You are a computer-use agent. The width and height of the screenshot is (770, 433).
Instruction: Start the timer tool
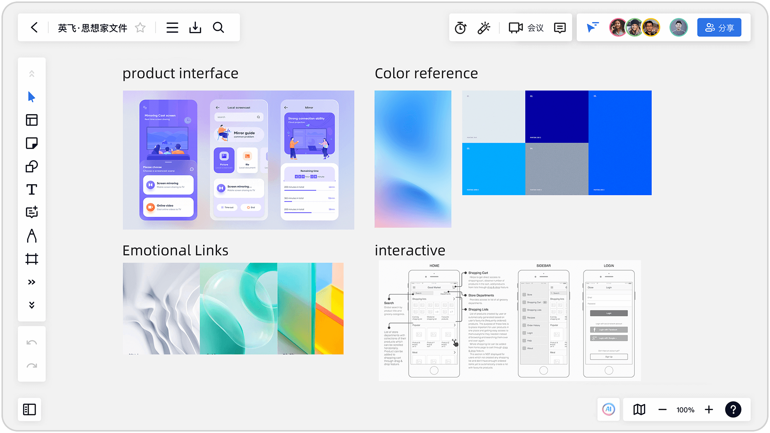coord(460,28)
